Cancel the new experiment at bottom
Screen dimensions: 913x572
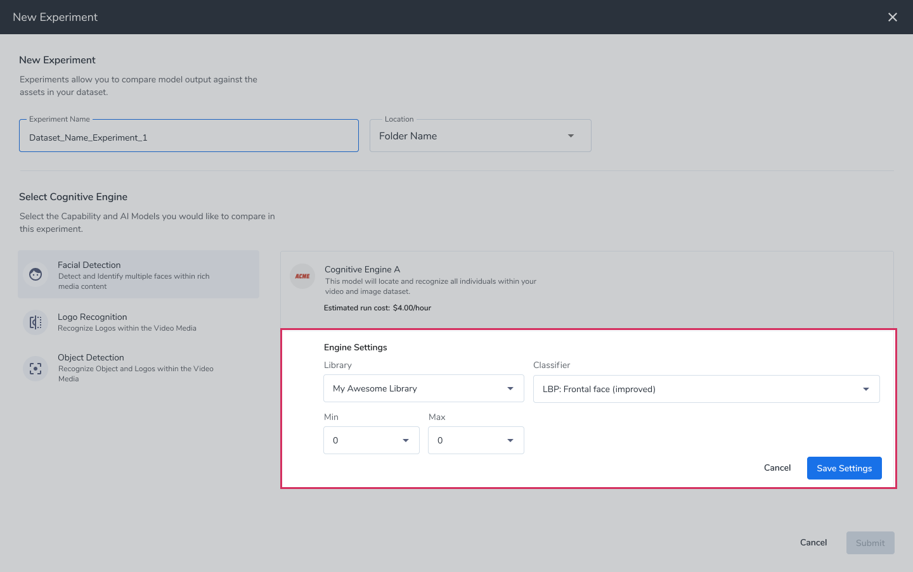point(813,542)
